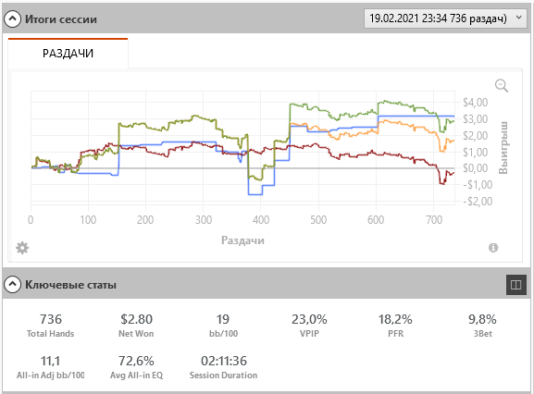Click the Session Duration stat
This screenshot has height=394, width=534.
[x=223, y=367]
